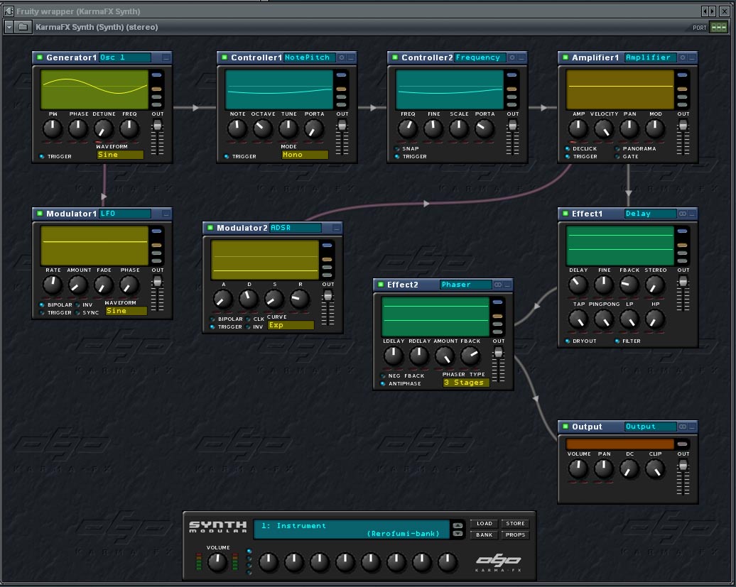Toggle the Output module power LED
Viewport: 736px width, 587px height.
(565, 427)
